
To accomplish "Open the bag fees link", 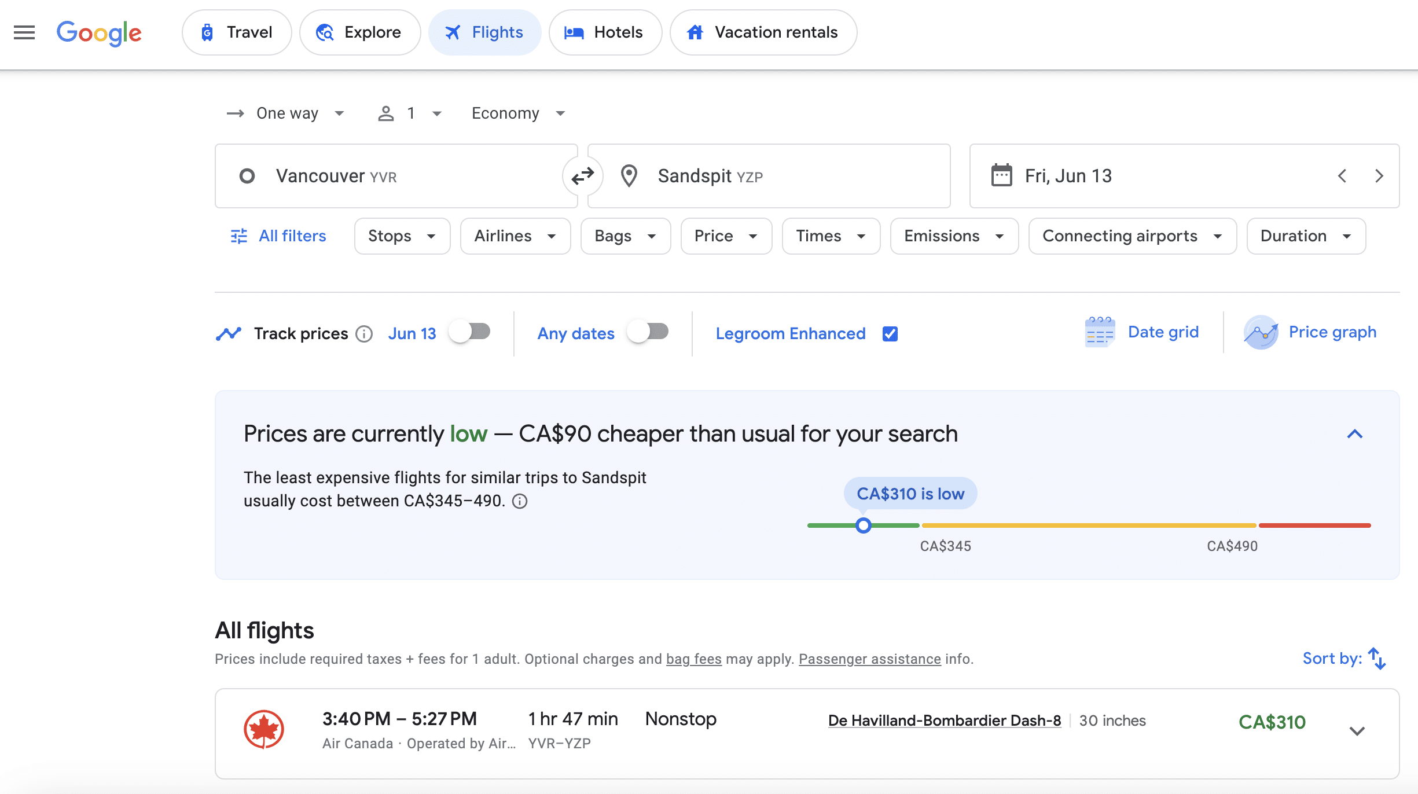I will point(693,659).
